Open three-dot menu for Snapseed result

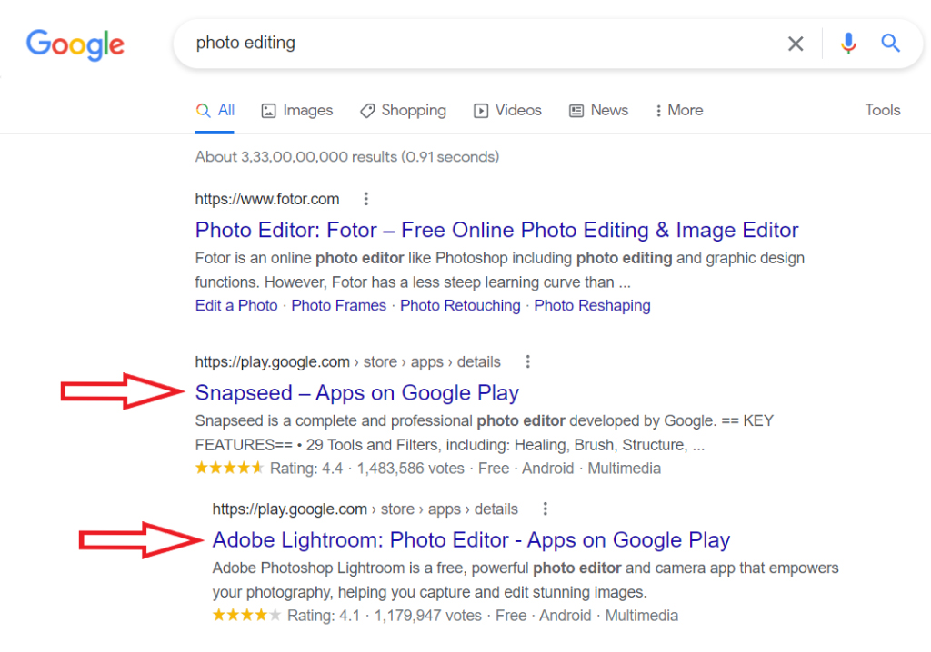527,361
